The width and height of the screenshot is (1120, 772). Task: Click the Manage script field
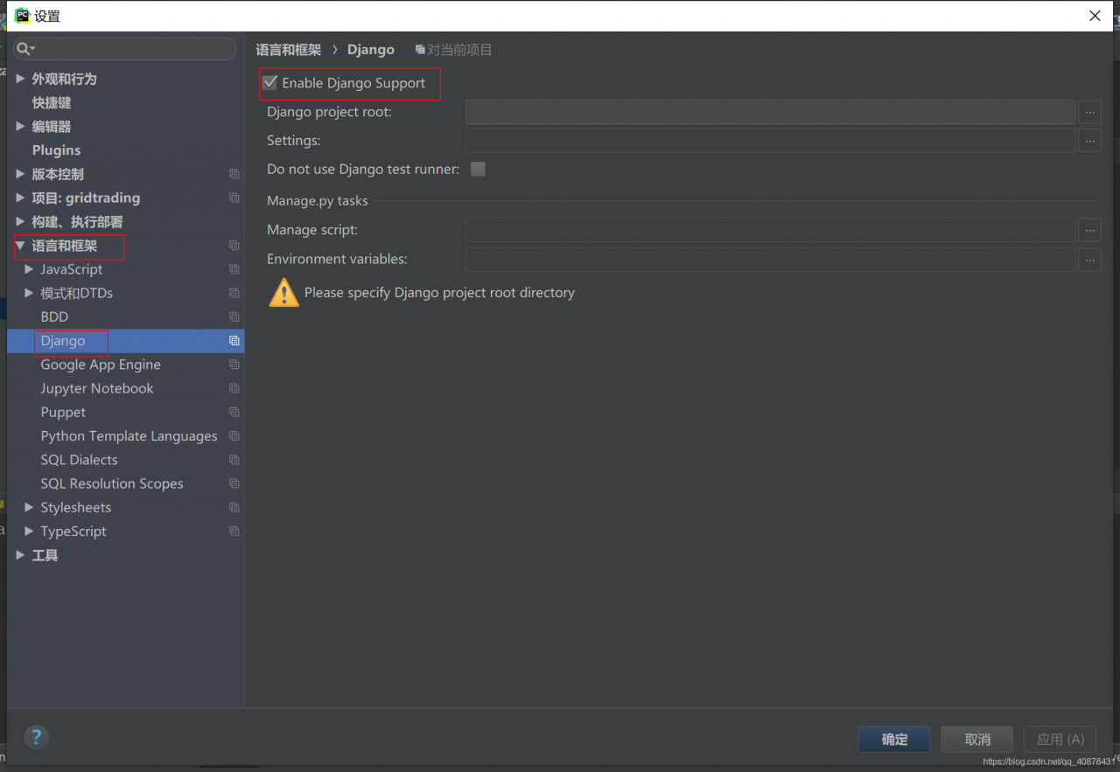coord(770,230)
